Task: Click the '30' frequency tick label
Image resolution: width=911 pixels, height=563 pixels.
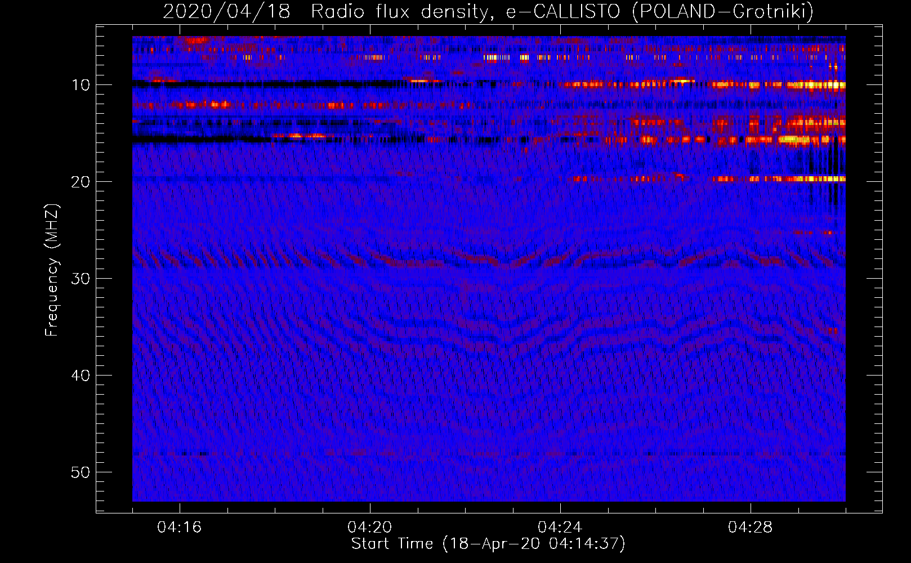Action: (x=81, y=279)
